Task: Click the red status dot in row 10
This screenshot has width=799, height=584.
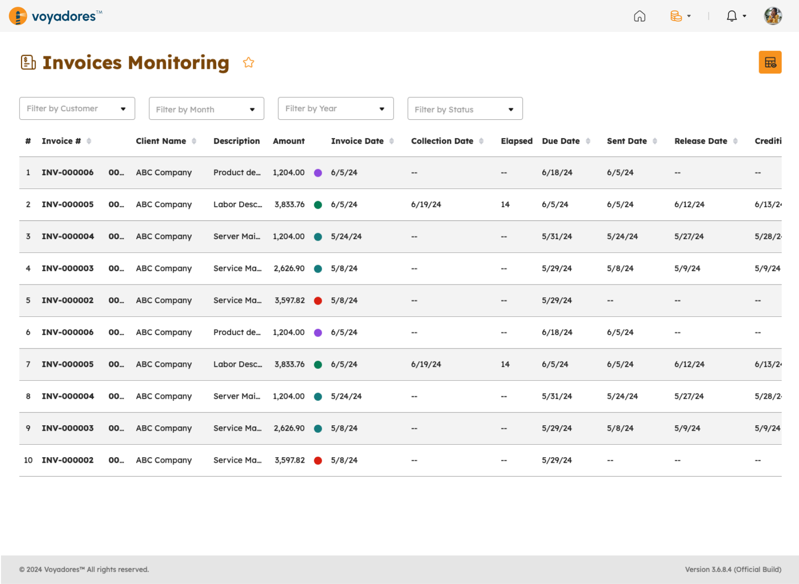Action: [x=318, y=460]
